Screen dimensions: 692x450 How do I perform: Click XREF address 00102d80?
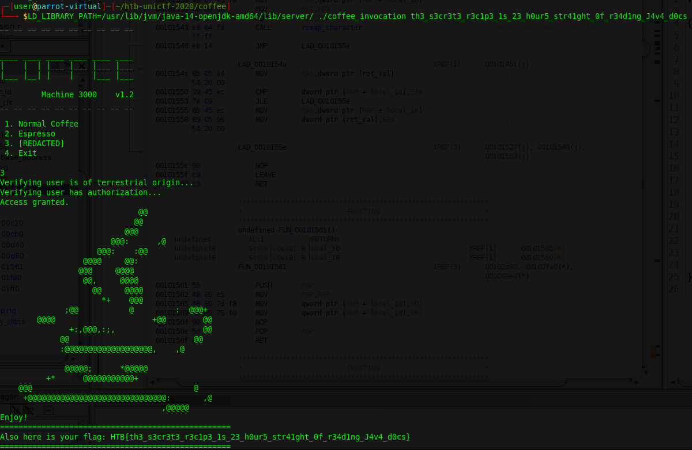coord(503,267)
